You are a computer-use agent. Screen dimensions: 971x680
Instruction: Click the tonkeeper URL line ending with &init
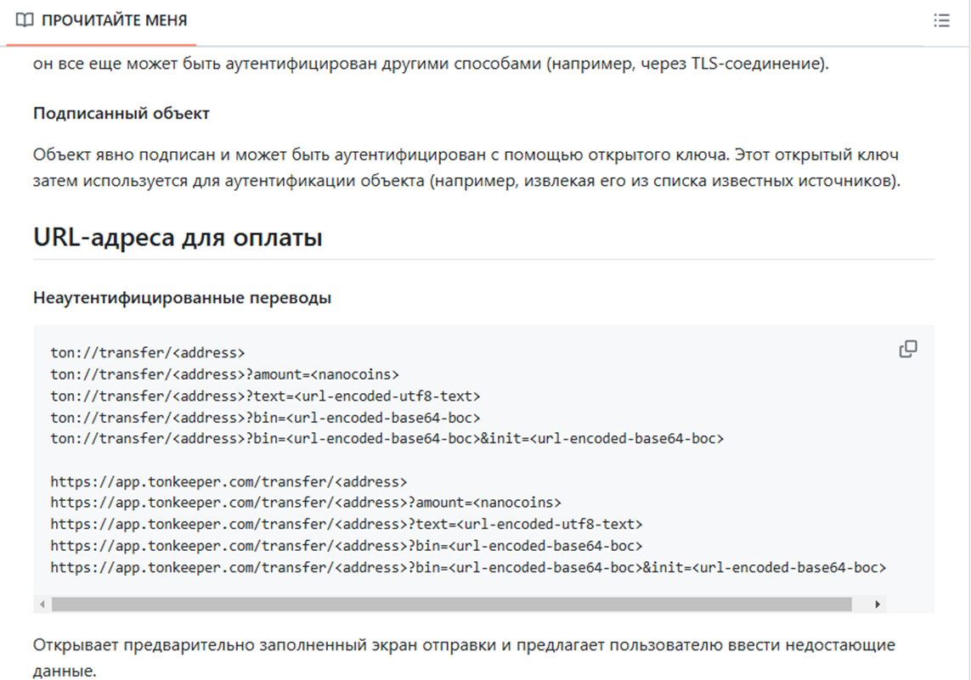pos(468,567)
